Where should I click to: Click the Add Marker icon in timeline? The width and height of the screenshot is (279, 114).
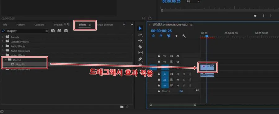176,36
